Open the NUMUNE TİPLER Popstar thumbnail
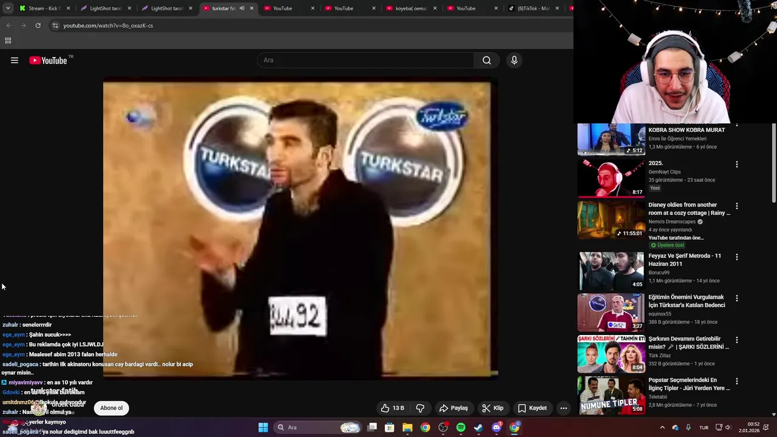The image size is (777, 437). [611, 395]
